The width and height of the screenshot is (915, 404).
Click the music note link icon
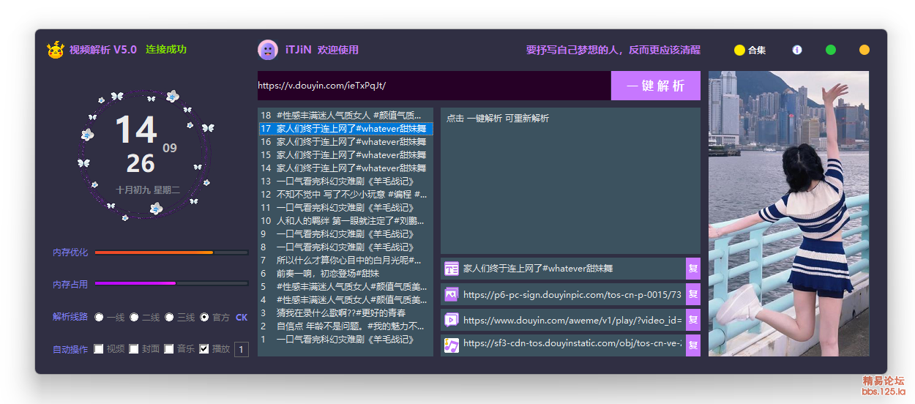tap(452, 345)
